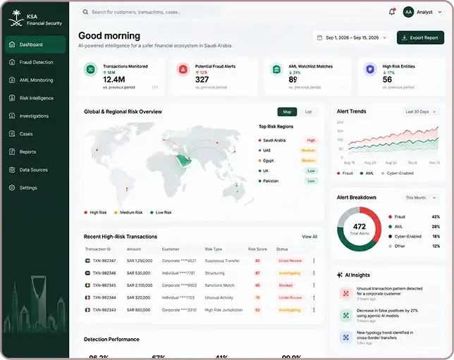Click View All transactions link
Screen dimensions: 454x360
click(x=309, y=237)
